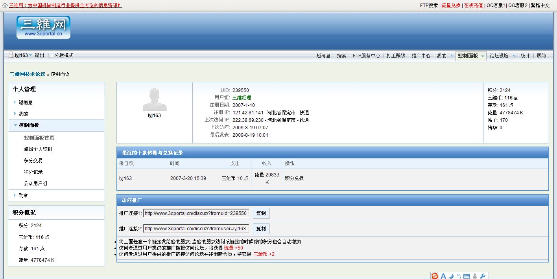This screenshot has height=279, width=557.
Task: Expand 短消息 in the sidebar
Action: tap(15, 102)
